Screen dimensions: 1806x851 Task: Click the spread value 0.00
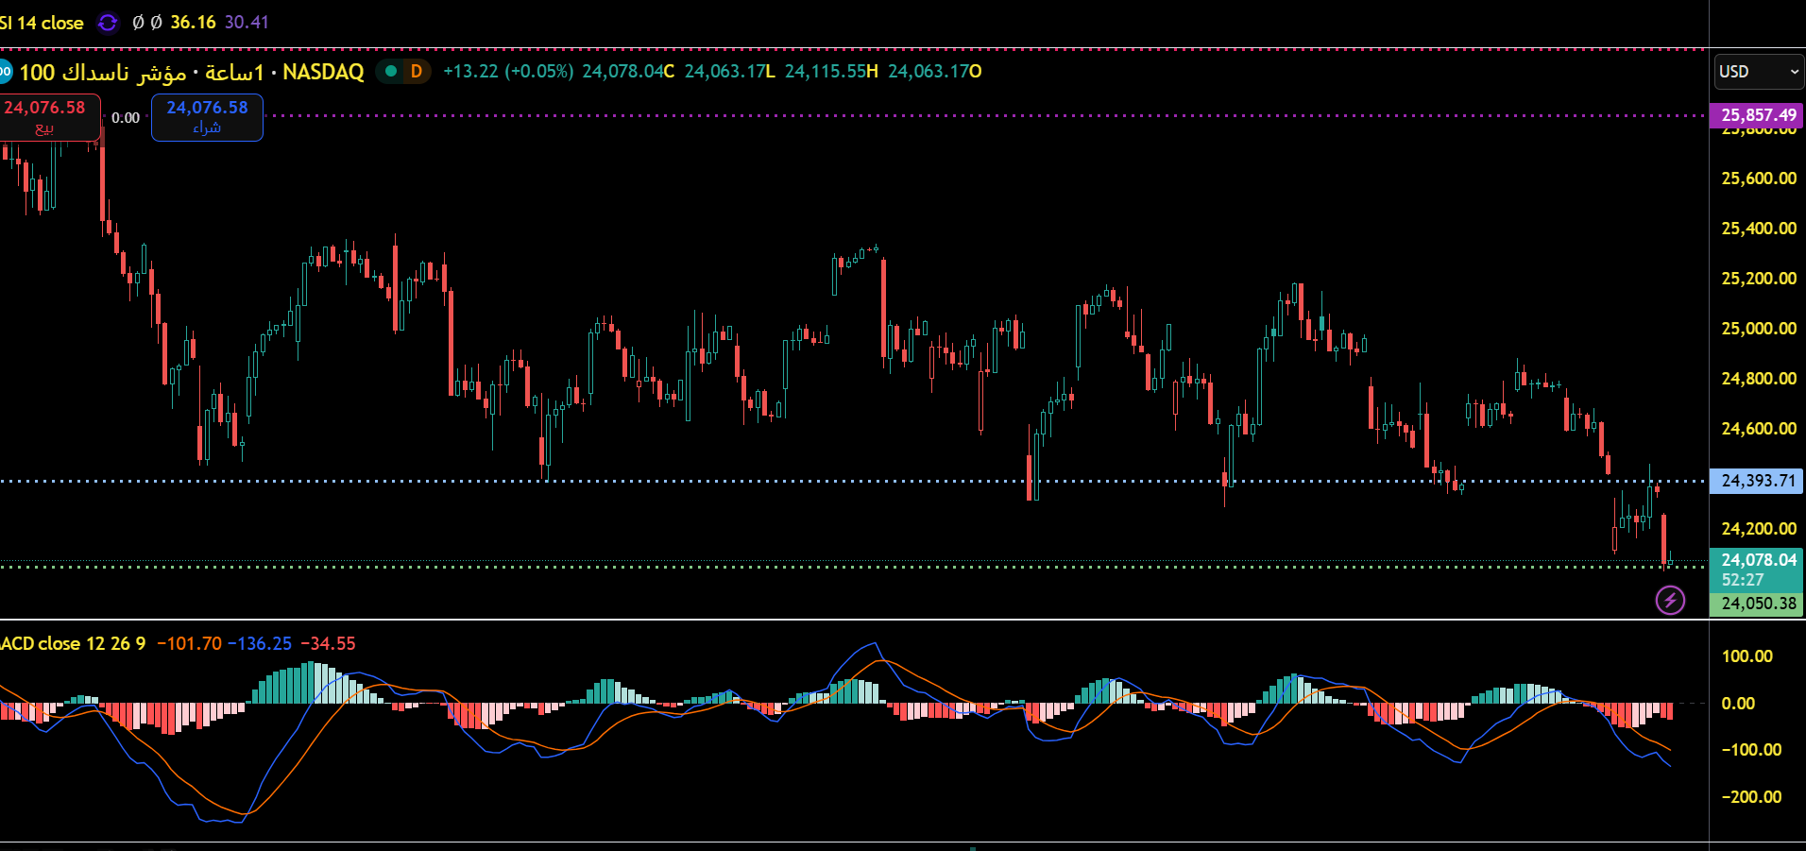tap(126, 118)
